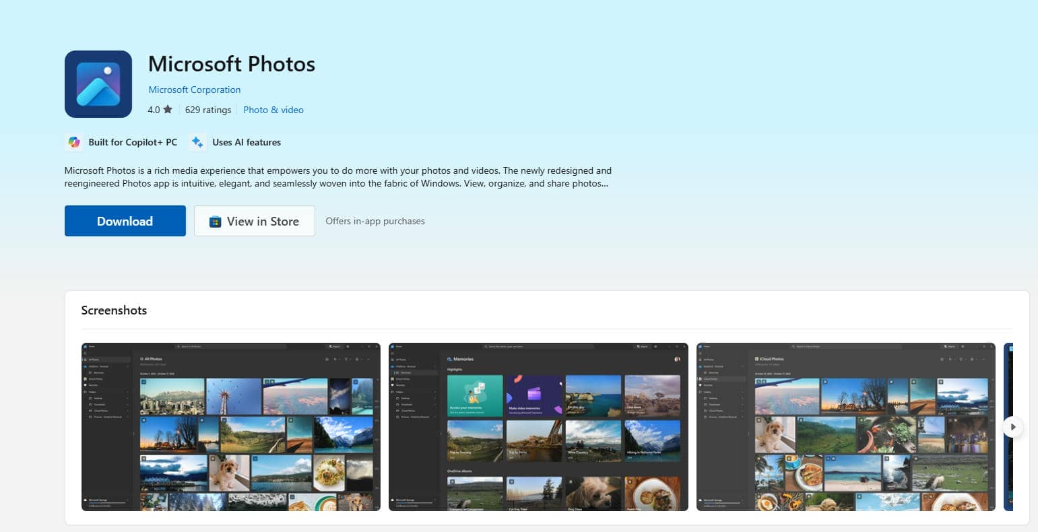The height and width of the screenshot is (532, 1038).
Task: Open the Microsoft Corporation publisher link
Action: click(x=195, y=90)
